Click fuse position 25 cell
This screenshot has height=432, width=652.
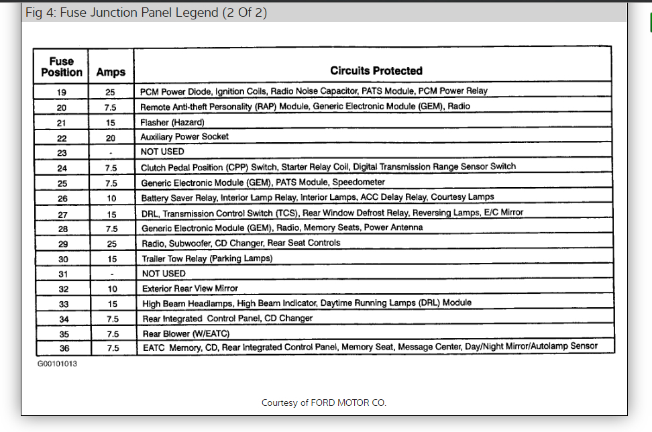point(62,183)
